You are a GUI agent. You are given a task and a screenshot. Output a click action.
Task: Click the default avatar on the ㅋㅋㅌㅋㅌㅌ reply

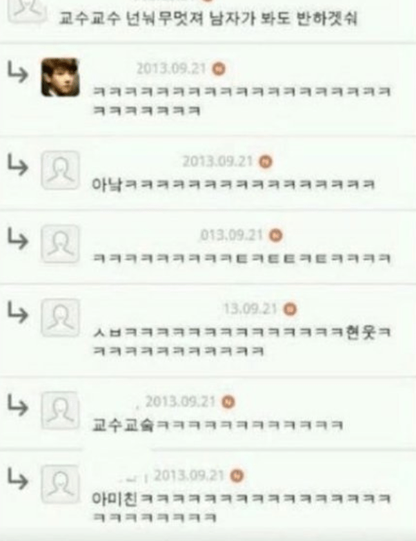pos(60,244)
